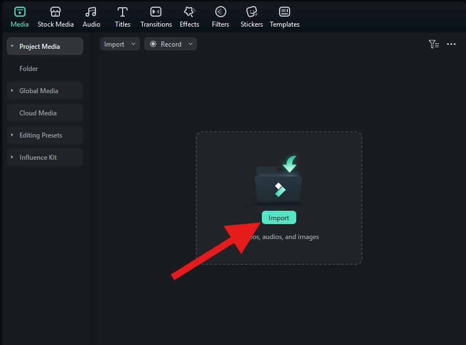Select the Editing Presets label
Screen dimensions: 466x345
(40, 135)
